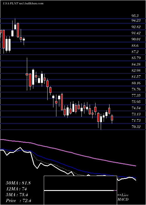Click the 94.23 price axis label

[136, 20]
